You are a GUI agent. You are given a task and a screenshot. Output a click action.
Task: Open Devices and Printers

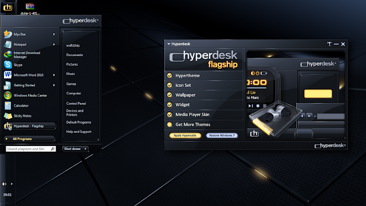click(x=75, y=113)
